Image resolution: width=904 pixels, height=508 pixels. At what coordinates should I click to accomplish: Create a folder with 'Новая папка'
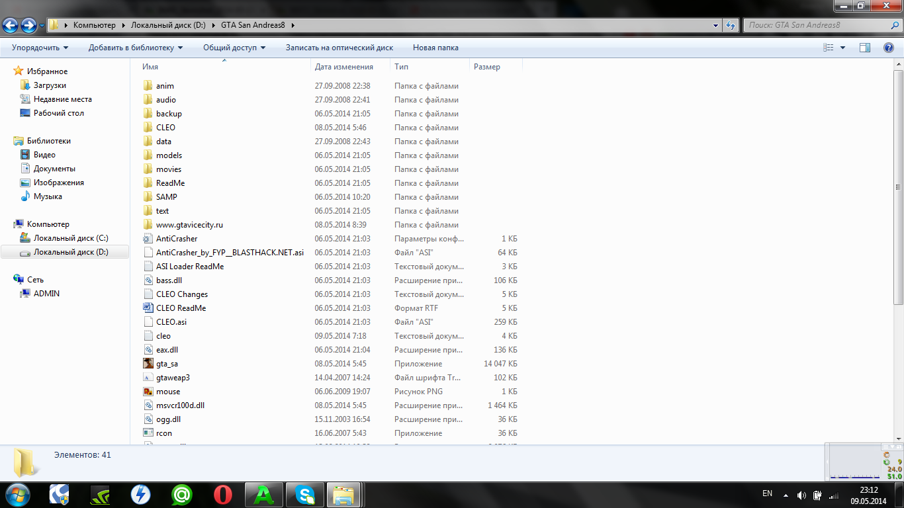pos(435,48)
